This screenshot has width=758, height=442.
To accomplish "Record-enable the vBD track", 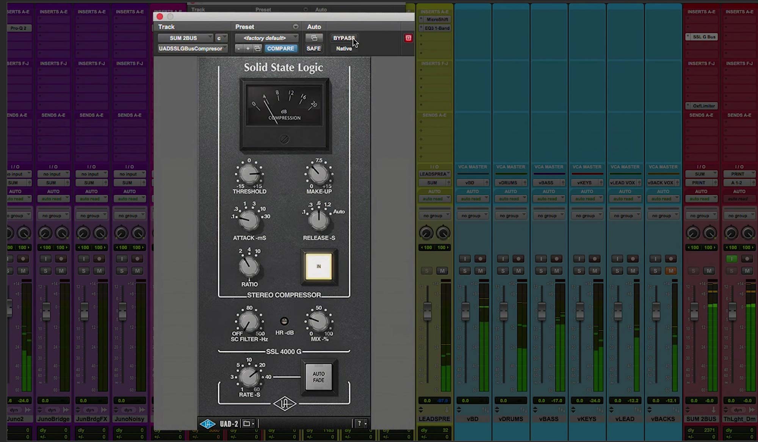I will point(480,259).
